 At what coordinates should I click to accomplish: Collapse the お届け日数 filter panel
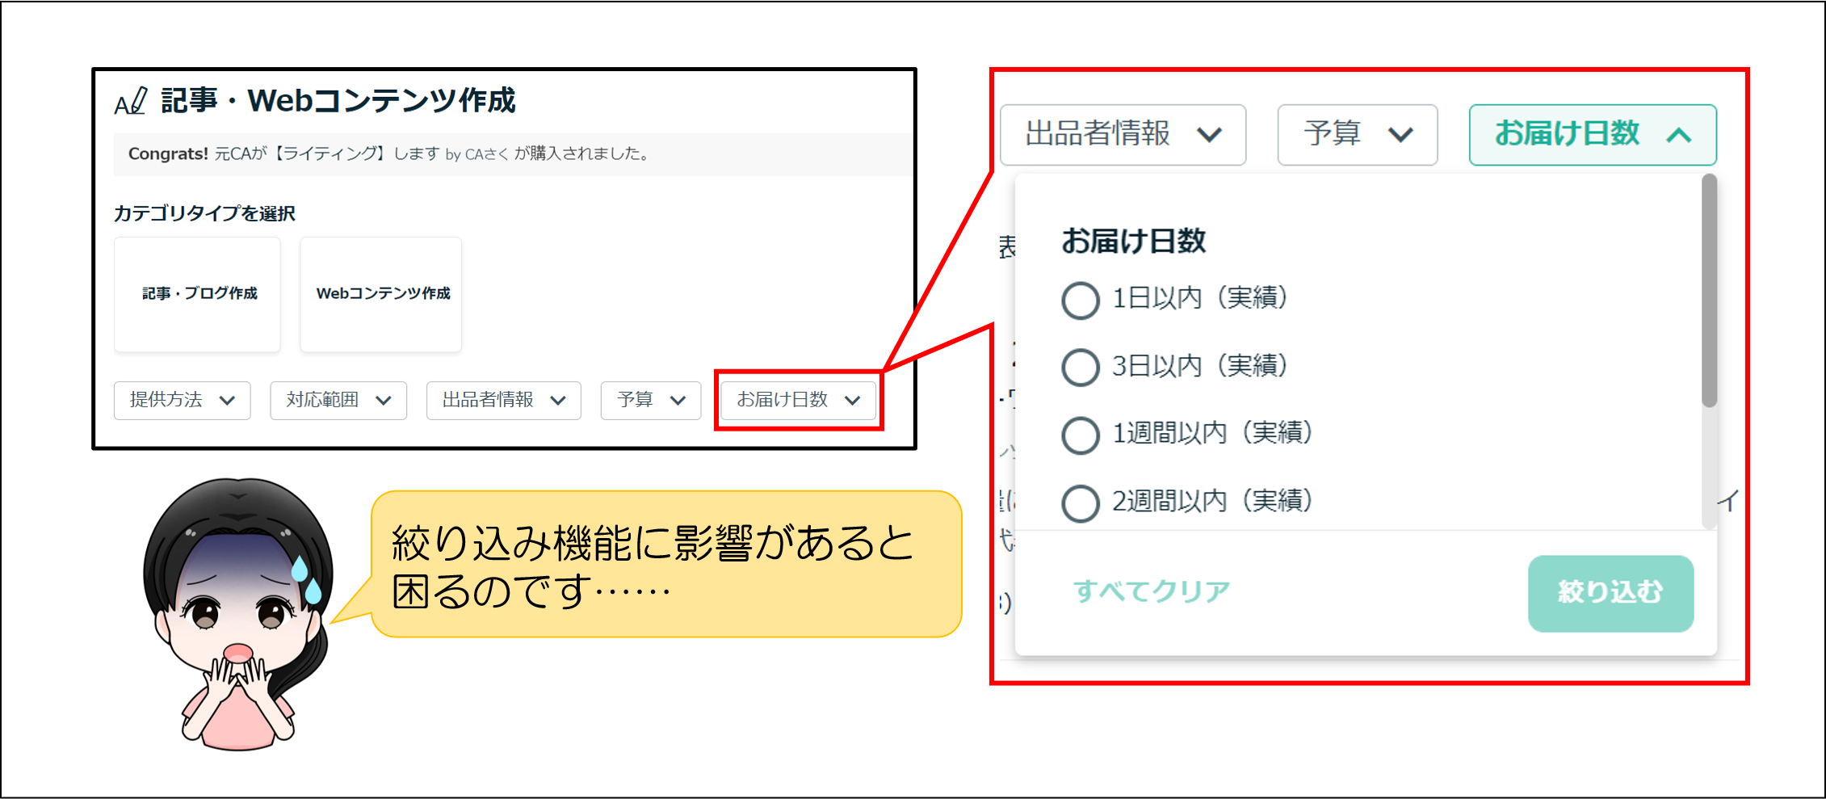(x=1592, y=135)
